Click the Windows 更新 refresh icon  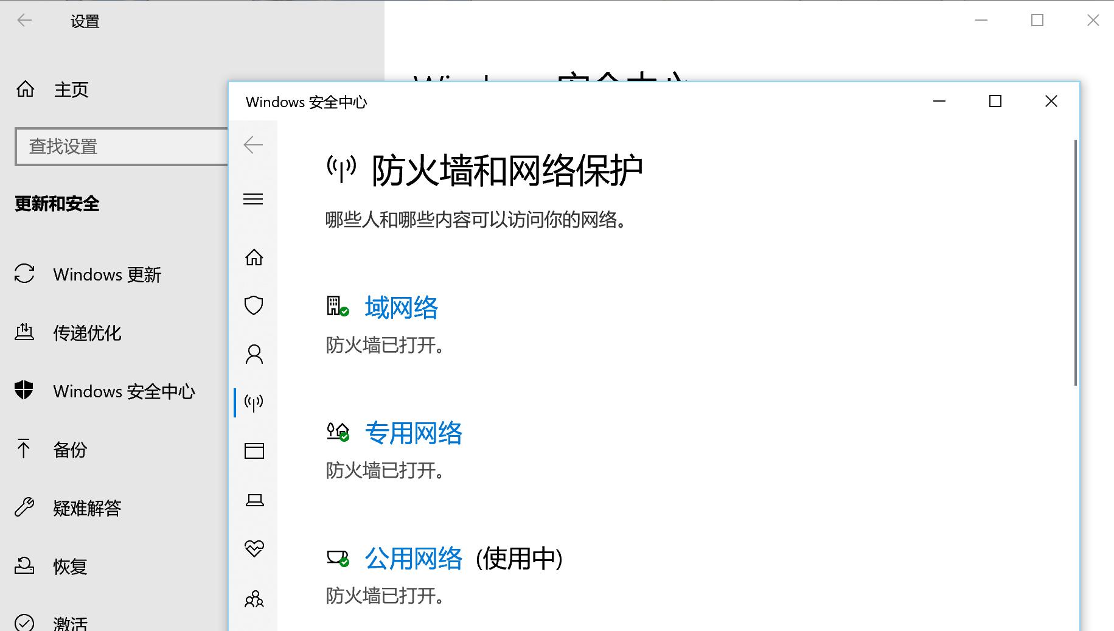(24, 274)
